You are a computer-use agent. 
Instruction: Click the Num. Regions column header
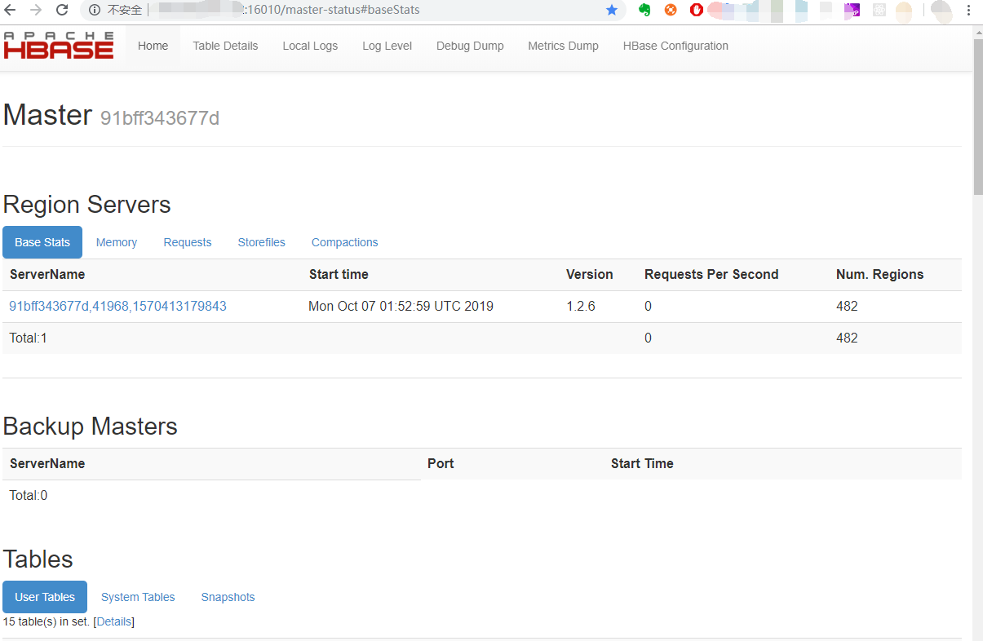[879, 274]
